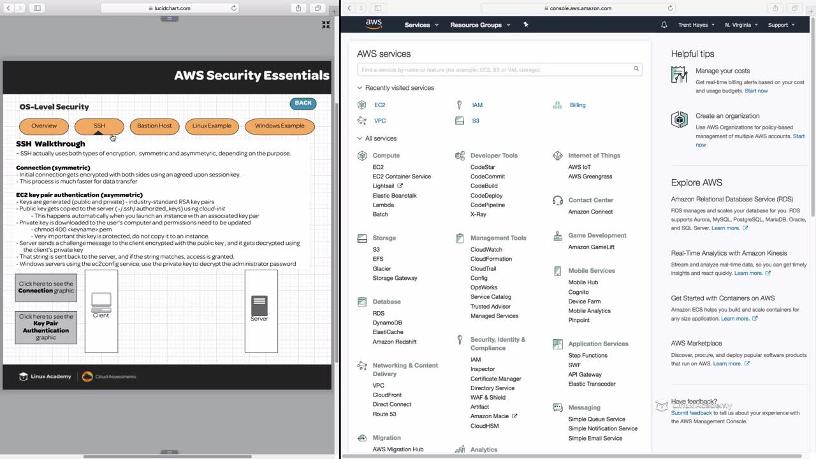Click the IAM key icon in recent services
This screenshot has height=459, width=816.
[459, 105]
